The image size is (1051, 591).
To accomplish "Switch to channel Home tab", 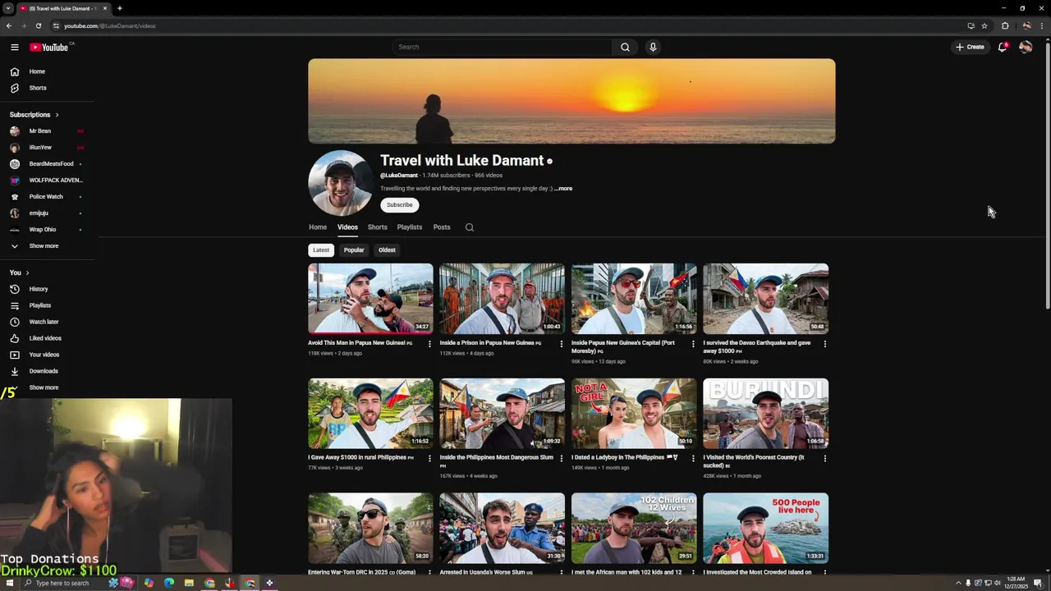I will 318,227.
